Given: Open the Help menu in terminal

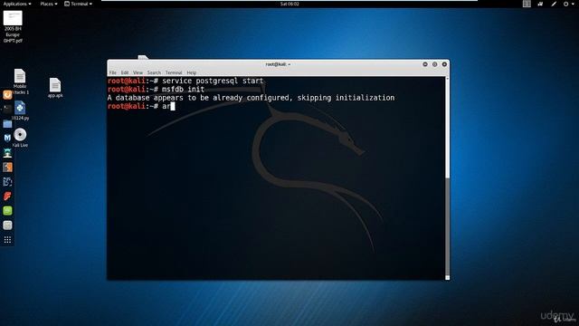Looking at the screenshot, I should (191, 72).
